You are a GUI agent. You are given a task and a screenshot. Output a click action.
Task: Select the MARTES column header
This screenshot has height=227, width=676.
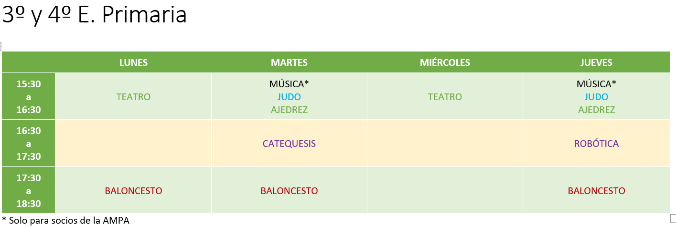(x=289, y=62)
